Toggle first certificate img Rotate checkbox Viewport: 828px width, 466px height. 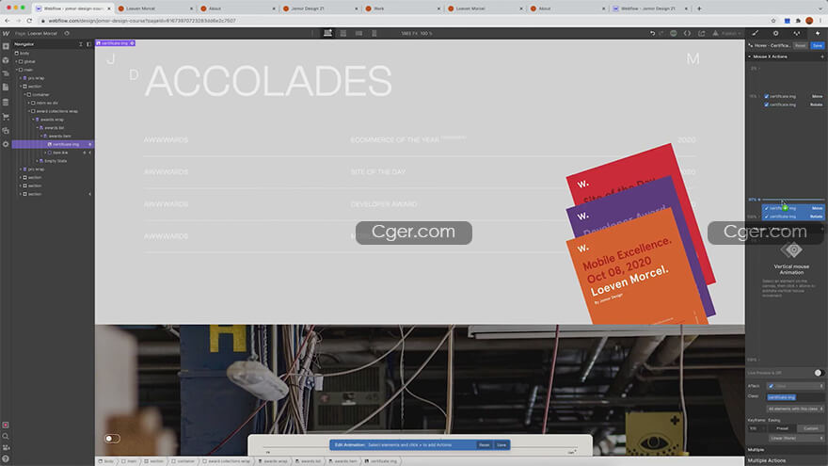(766, 104)
